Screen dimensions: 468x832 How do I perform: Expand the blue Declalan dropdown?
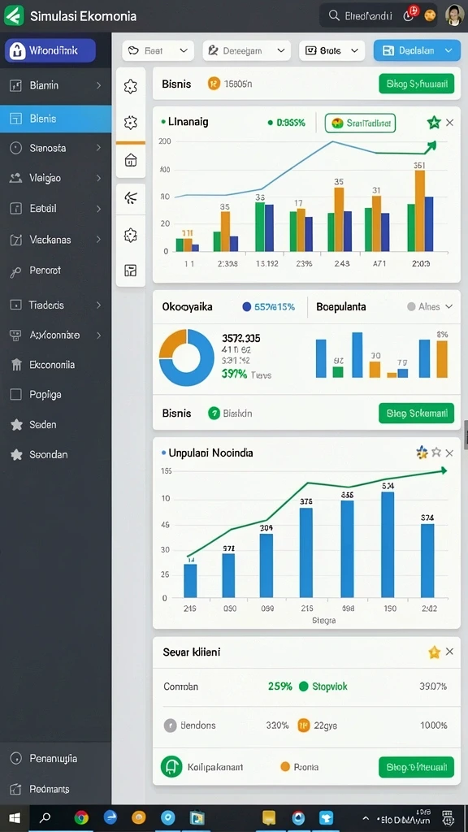(417, 50)
